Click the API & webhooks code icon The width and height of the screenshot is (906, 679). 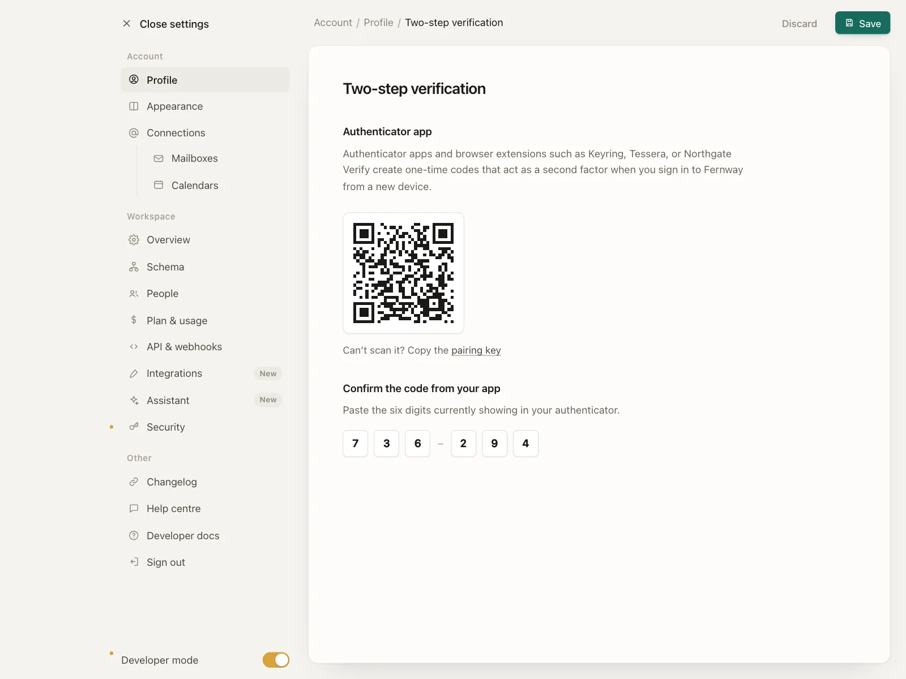click(134, 347)
